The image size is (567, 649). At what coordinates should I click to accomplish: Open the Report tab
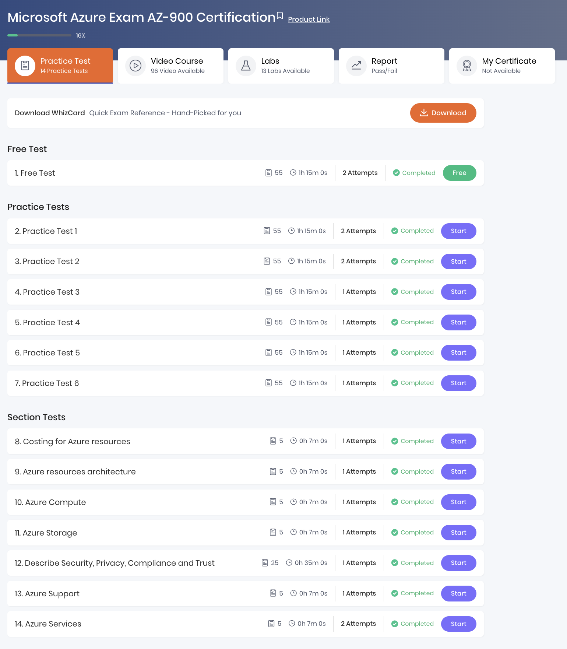point(391,66)
